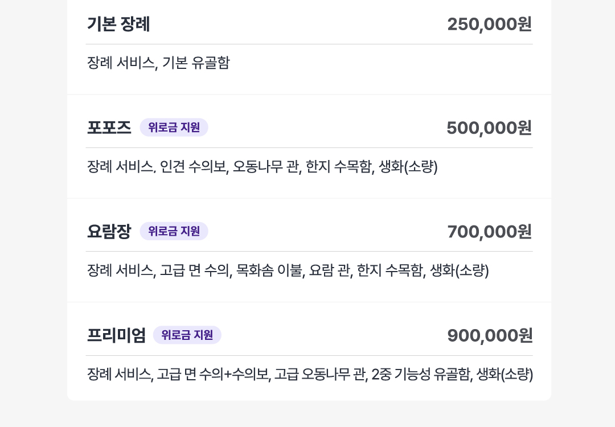Open the 프리미엄 included items description

tap(310, 374)
